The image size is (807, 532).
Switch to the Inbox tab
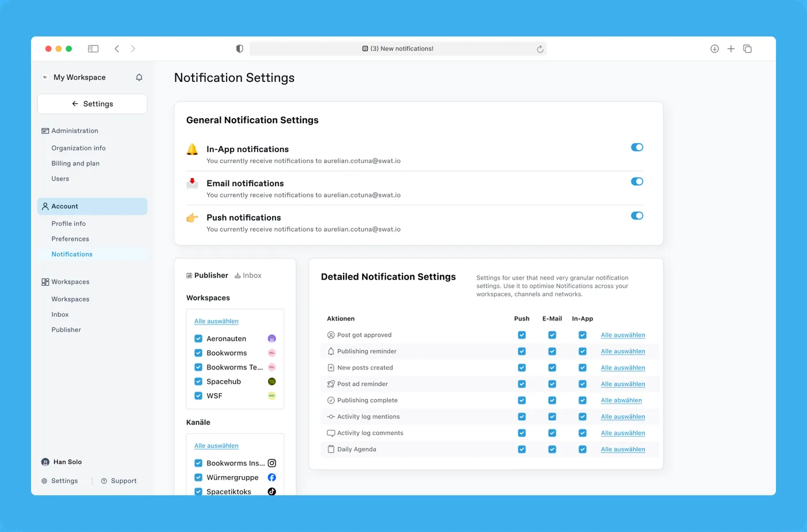point(248,276)
